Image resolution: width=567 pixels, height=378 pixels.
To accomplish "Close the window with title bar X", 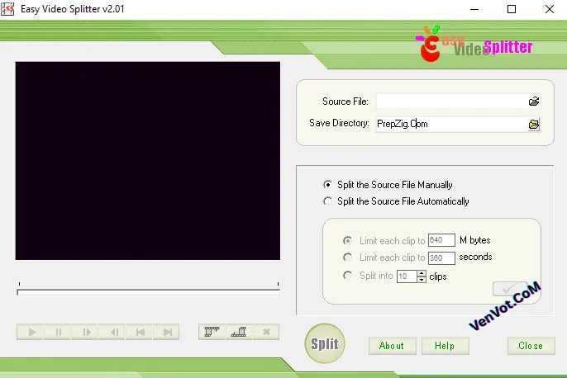I will (x=550, y=9).
